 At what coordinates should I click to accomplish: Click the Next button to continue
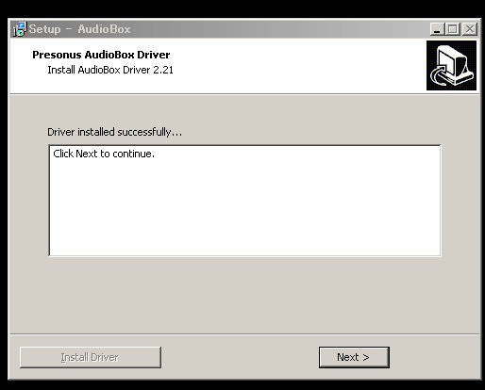pos(354,357)
